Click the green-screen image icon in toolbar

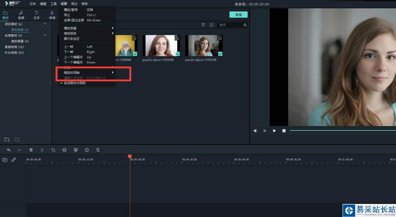[76, 150]
